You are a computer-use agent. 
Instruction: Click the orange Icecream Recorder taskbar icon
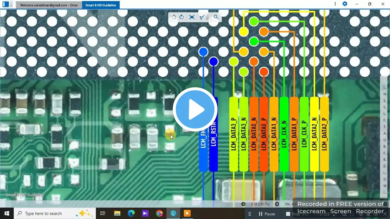click(x=187, y=214)
